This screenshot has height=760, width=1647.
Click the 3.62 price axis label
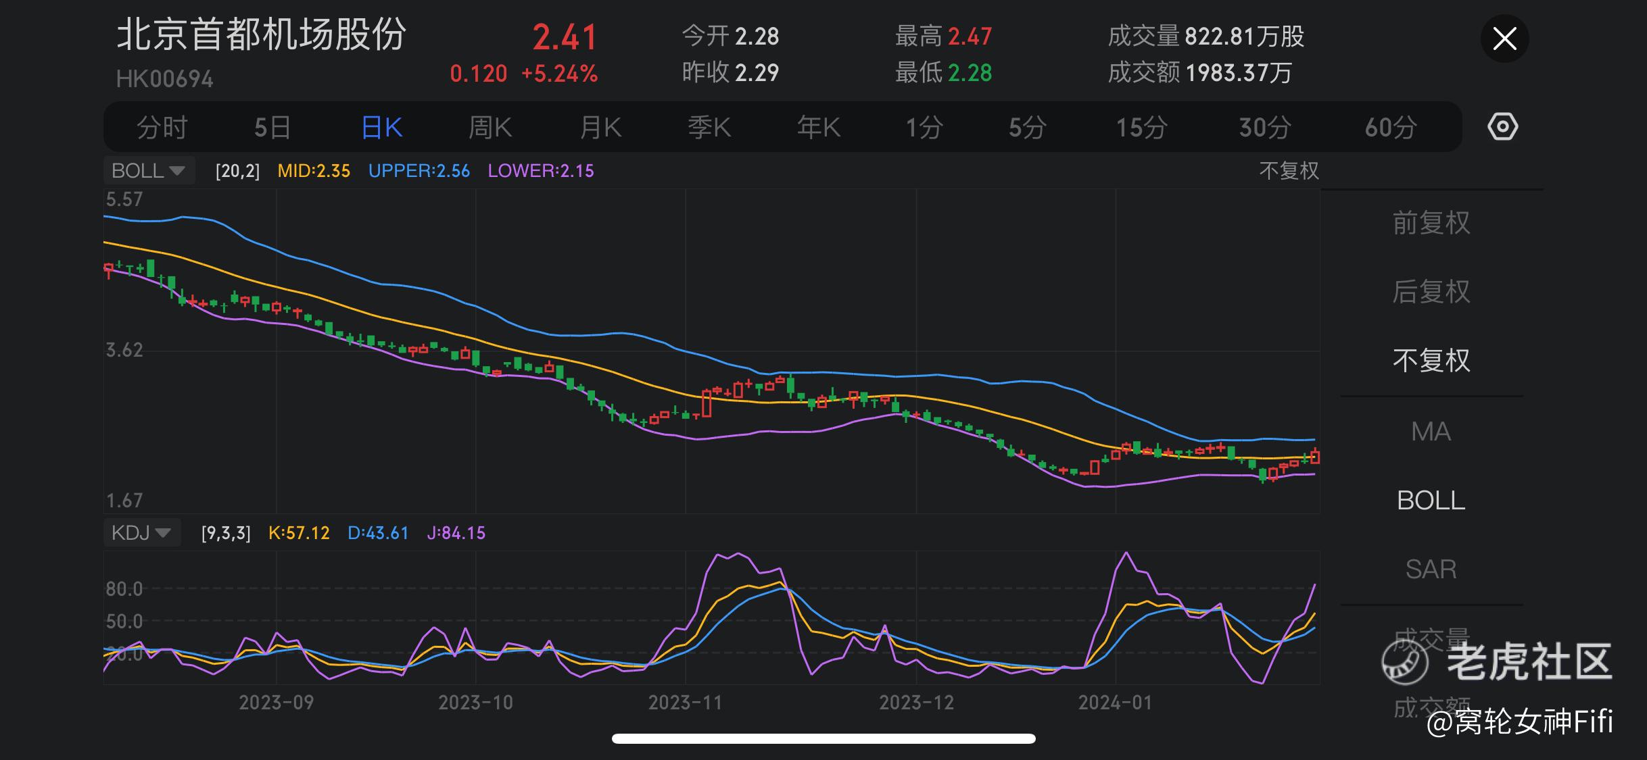coord(124,350)
